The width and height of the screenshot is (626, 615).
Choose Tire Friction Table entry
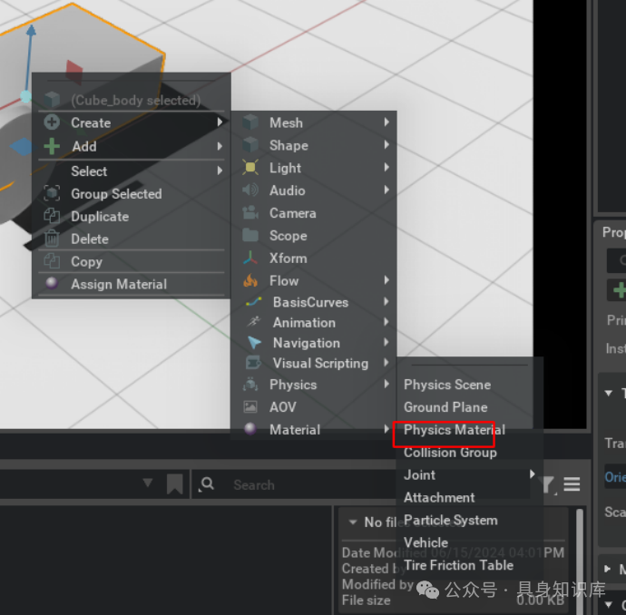click(458, 564)
